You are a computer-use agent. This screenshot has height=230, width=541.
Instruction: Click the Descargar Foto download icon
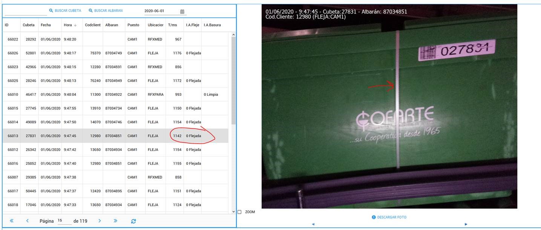[x=374, y=217]
